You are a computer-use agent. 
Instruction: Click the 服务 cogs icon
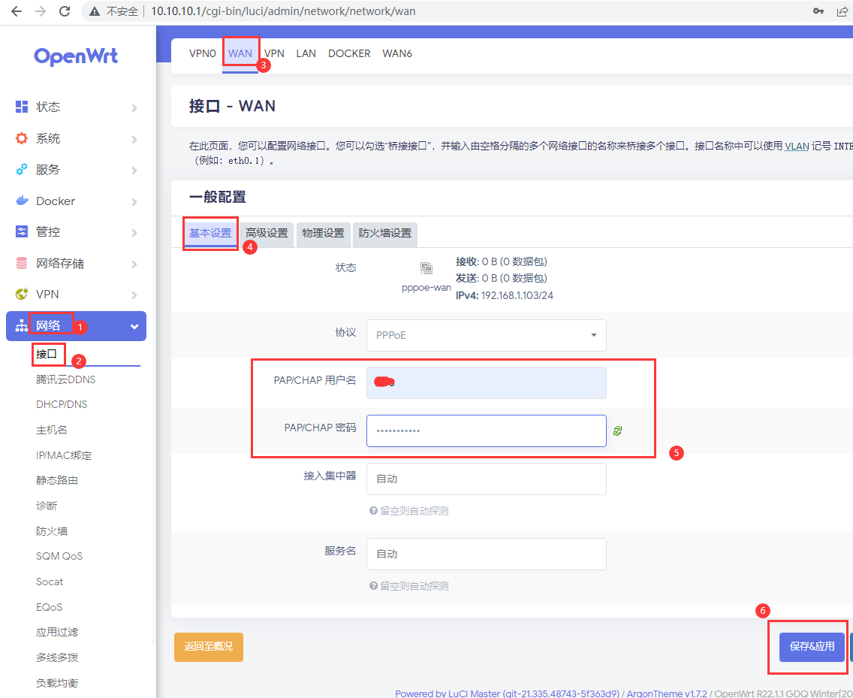22,169
